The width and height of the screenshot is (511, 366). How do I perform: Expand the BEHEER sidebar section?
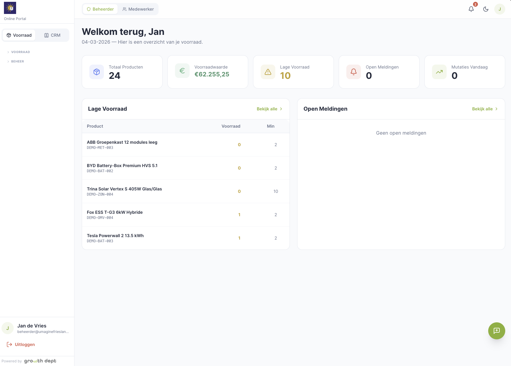point(17,61)
